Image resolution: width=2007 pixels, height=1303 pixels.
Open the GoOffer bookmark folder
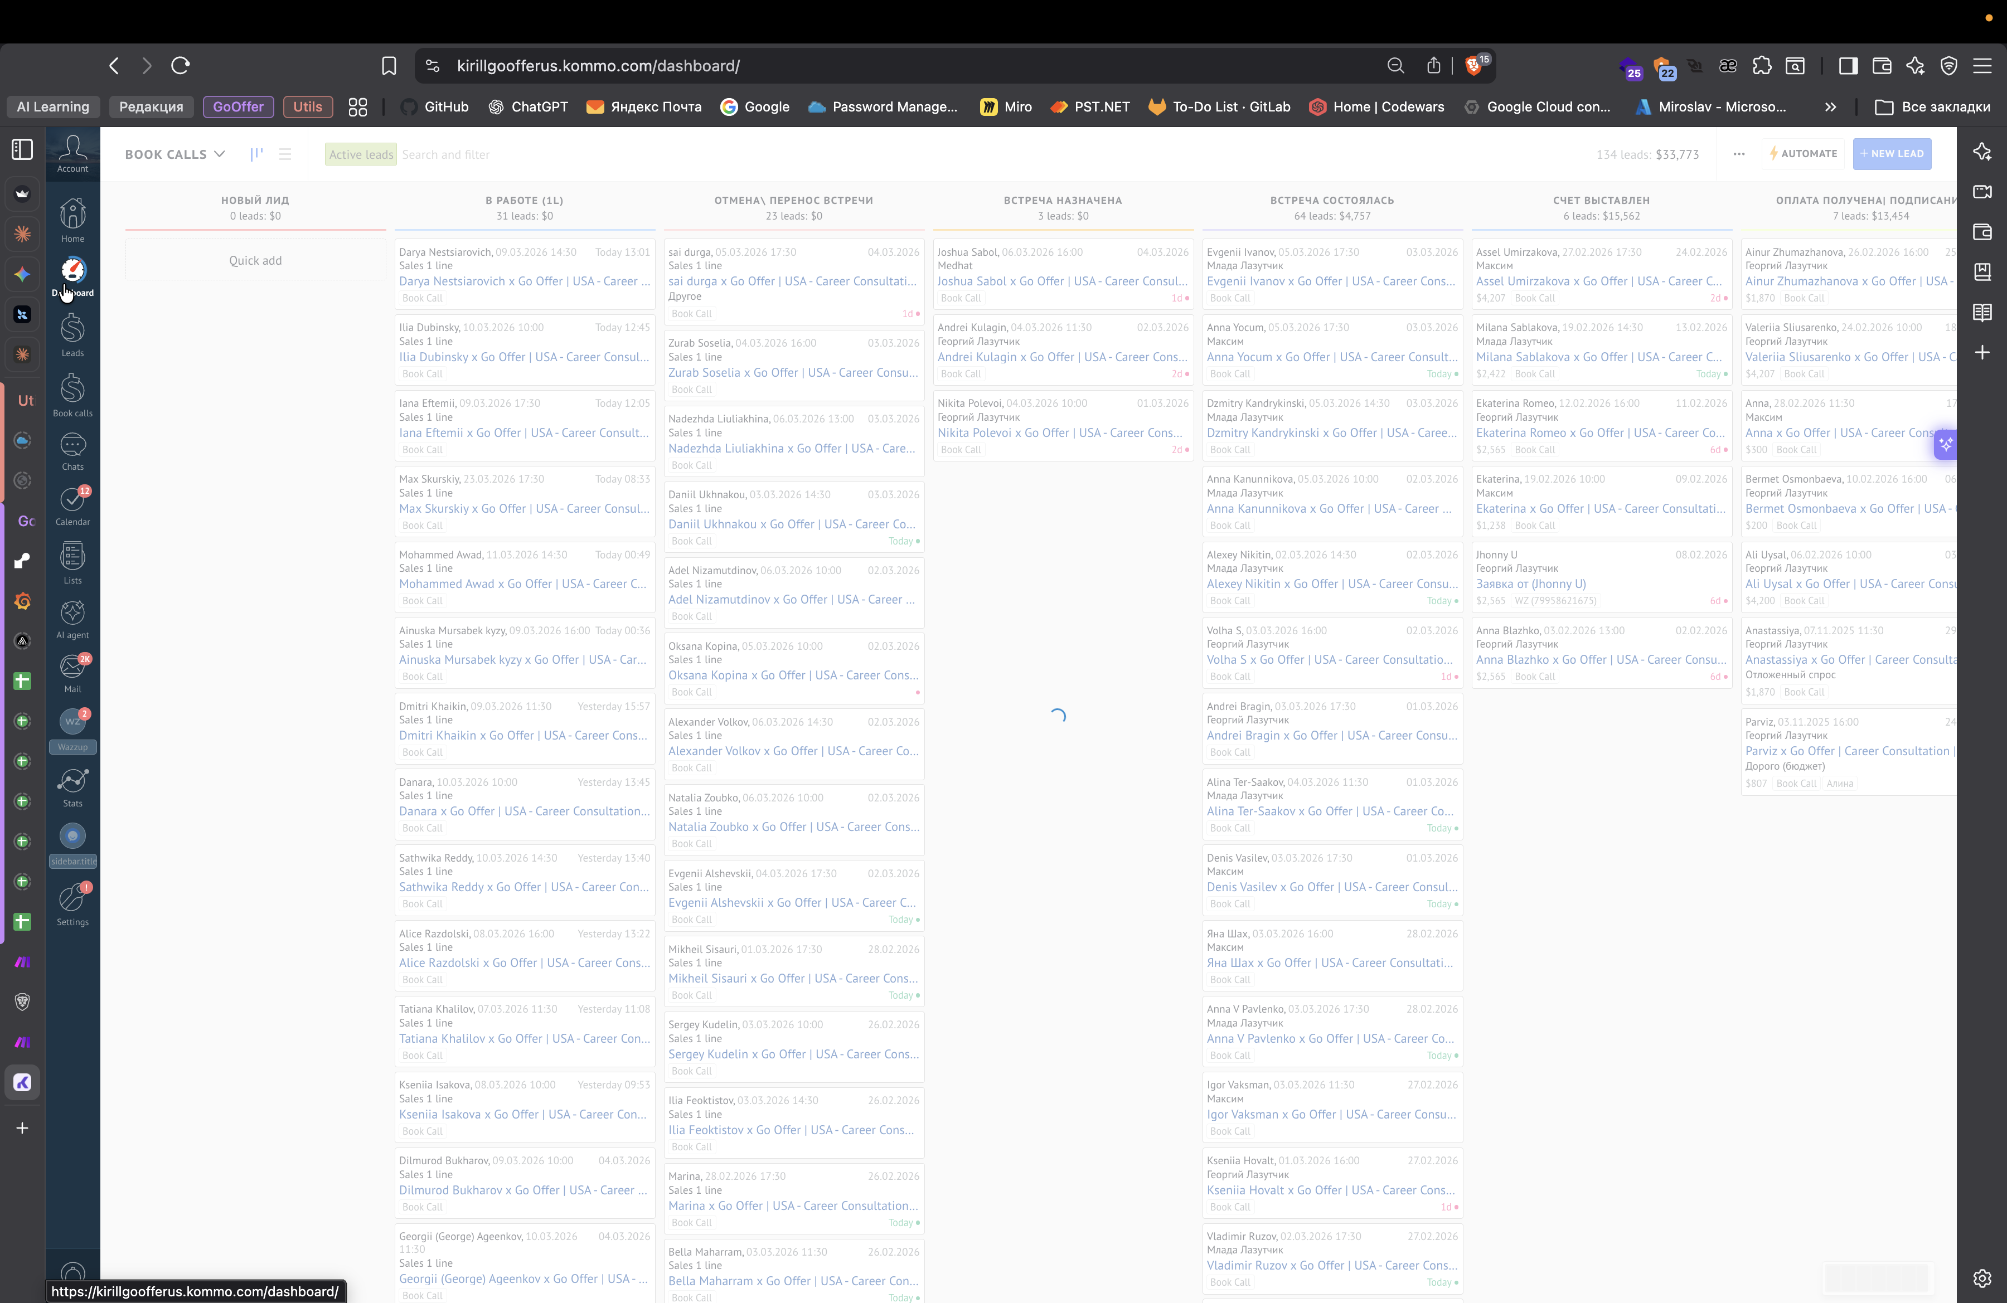(x=238, y=107)
